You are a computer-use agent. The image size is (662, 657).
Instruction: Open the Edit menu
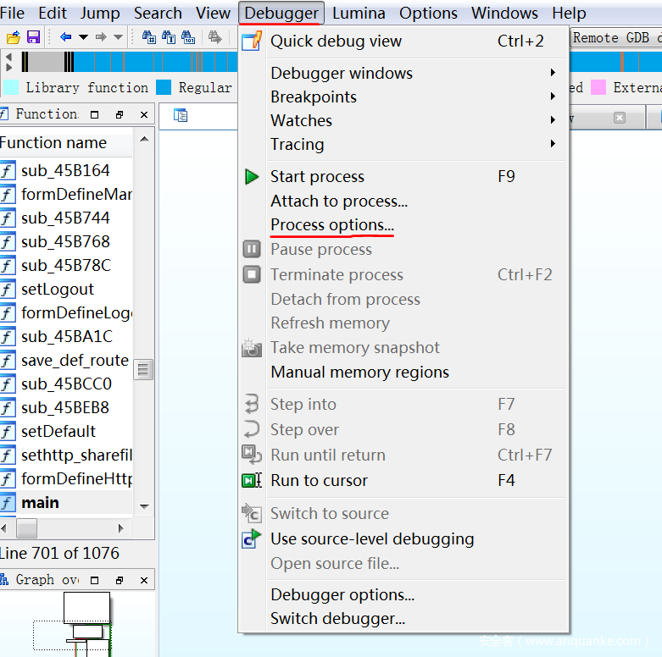point(53,13)
